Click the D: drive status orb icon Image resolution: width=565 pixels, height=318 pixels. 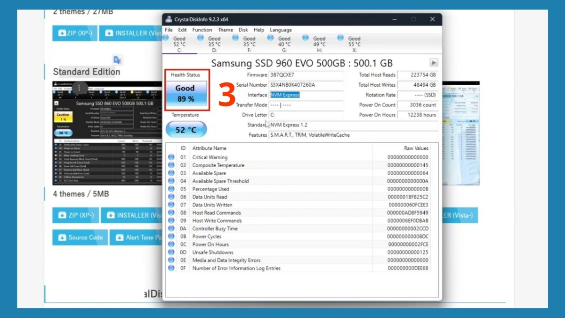point(200,38)
